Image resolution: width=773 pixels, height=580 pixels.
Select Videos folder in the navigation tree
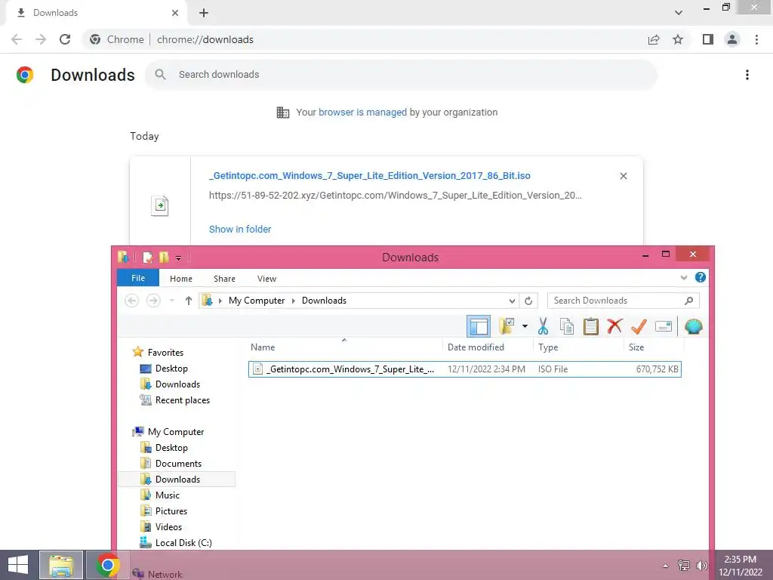168,526
